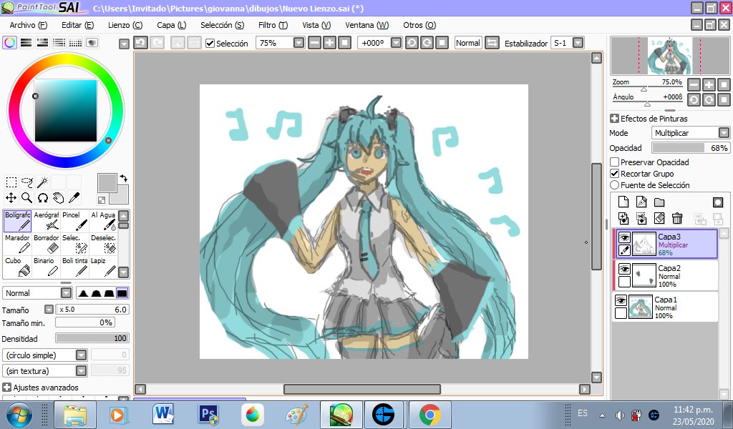Open the Archivo menu
This screenshot has width=733, height=429.
[x=28, y=25]
